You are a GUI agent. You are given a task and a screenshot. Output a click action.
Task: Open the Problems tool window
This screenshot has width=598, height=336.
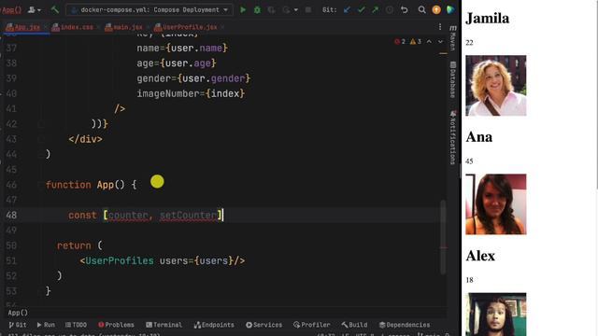pos(116,325)
